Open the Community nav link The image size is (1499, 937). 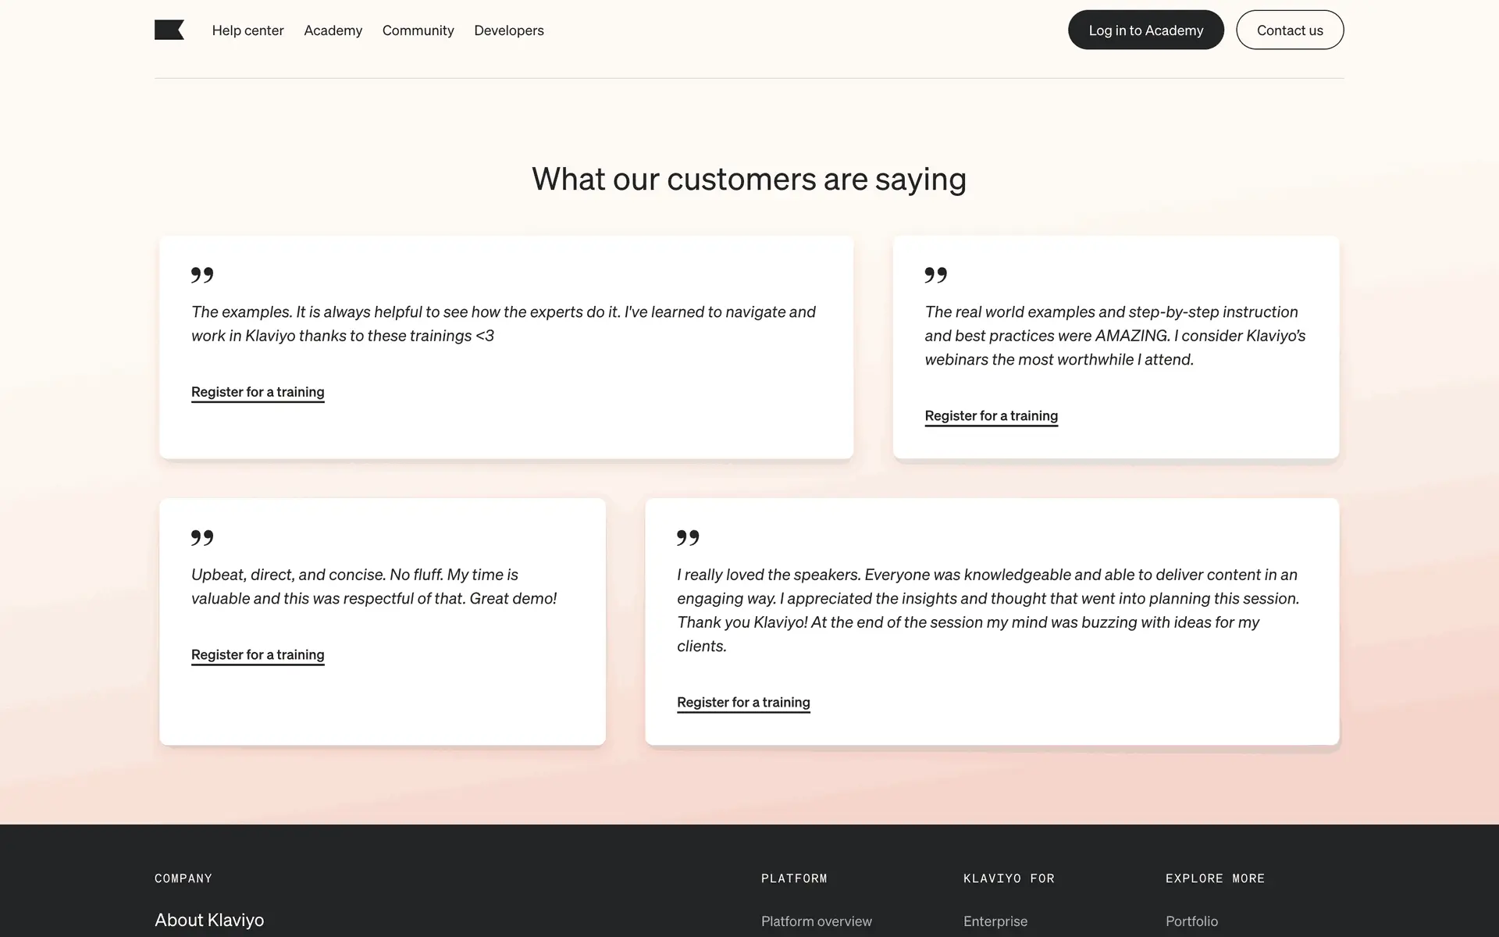(418, 30)
